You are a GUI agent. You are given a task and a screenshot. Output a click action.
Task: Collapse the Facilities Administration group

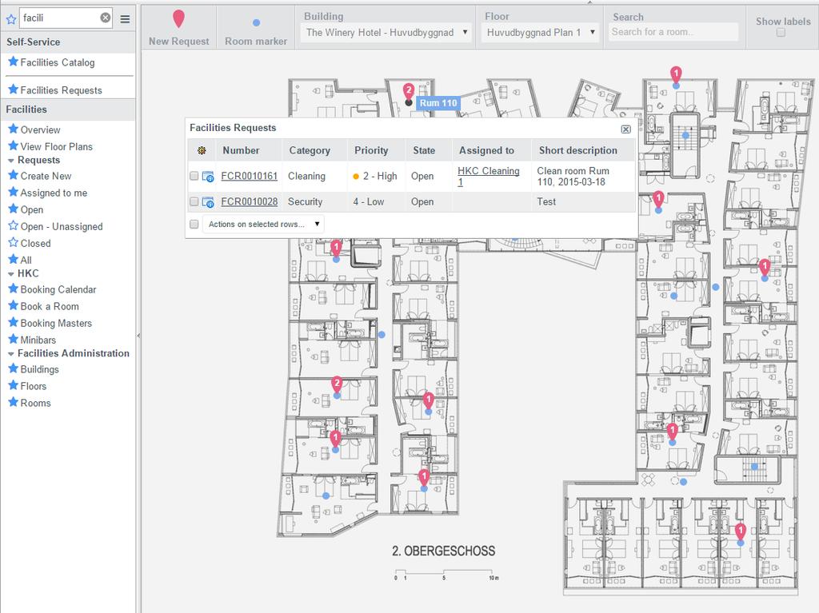click(10, 353)
